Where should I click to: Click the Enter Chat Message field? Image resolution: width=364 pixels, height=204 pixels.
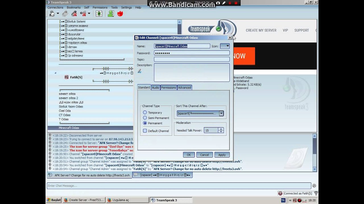tap(179, 186)
